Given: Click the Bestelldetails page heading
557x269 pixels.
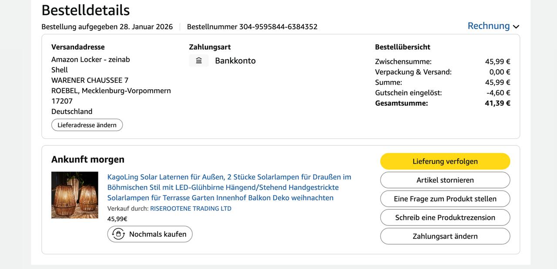Looking at the screenshot, I should pos(86,10).
